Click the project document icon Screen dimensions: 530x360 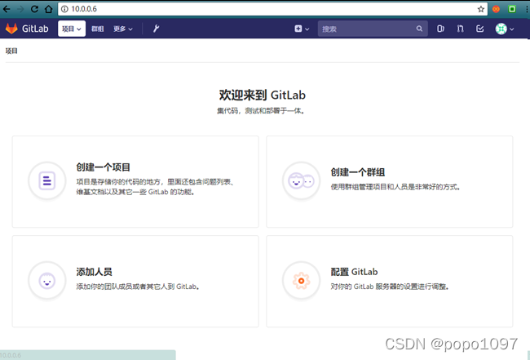pyautogui.click(x=47, y=180)
